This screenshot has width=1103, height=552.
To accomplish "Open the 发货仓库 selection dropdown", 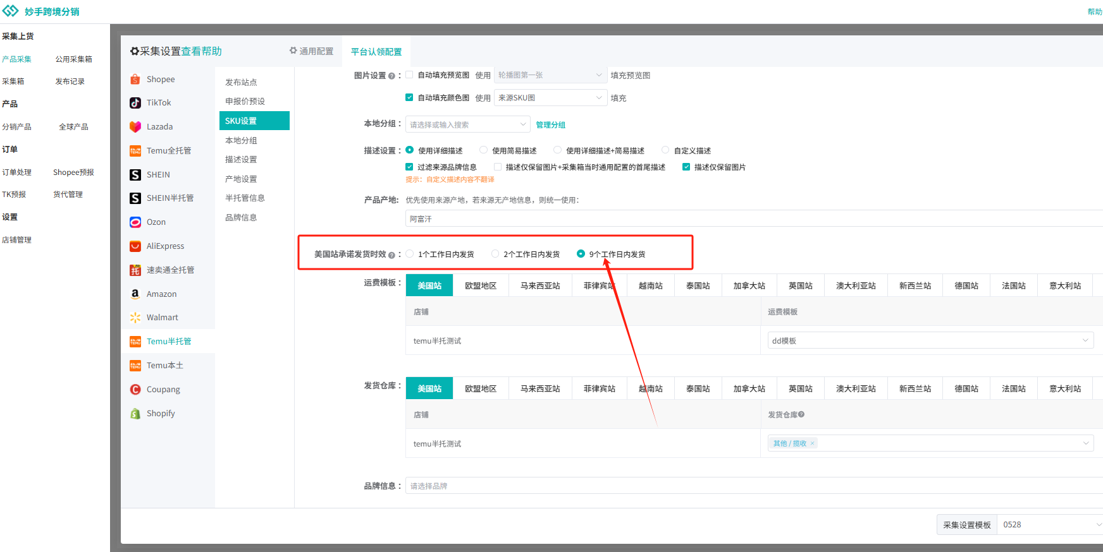I will click(930, 443).
